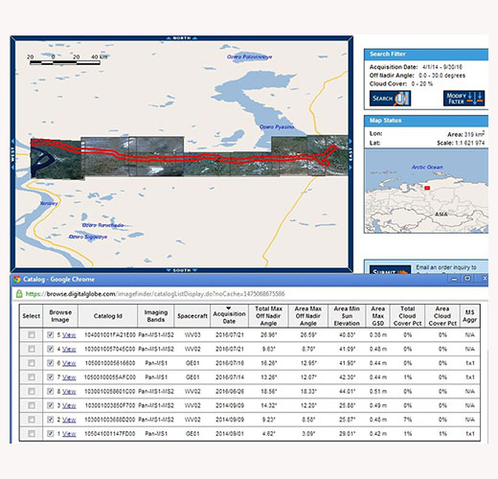Click the 2014/09/01 acquisition date cell
Viewport: 498px width, 479px height.
(x=230, y=434)
